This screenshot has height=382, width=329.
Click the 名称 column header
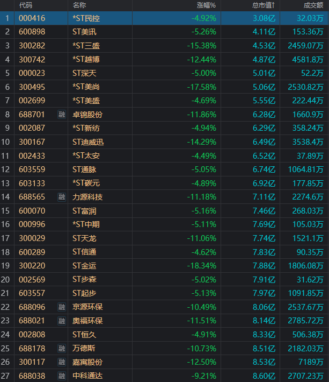pos(79,5)
